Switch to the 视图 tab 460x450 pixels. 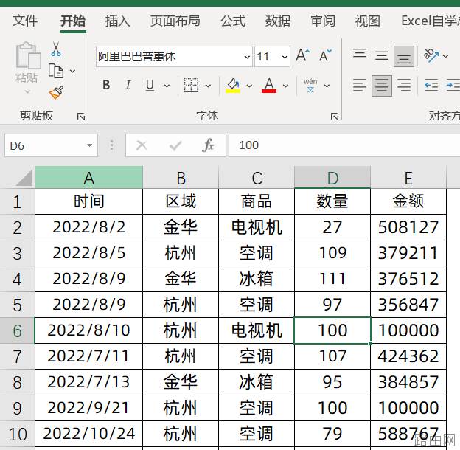click(367, 21)
